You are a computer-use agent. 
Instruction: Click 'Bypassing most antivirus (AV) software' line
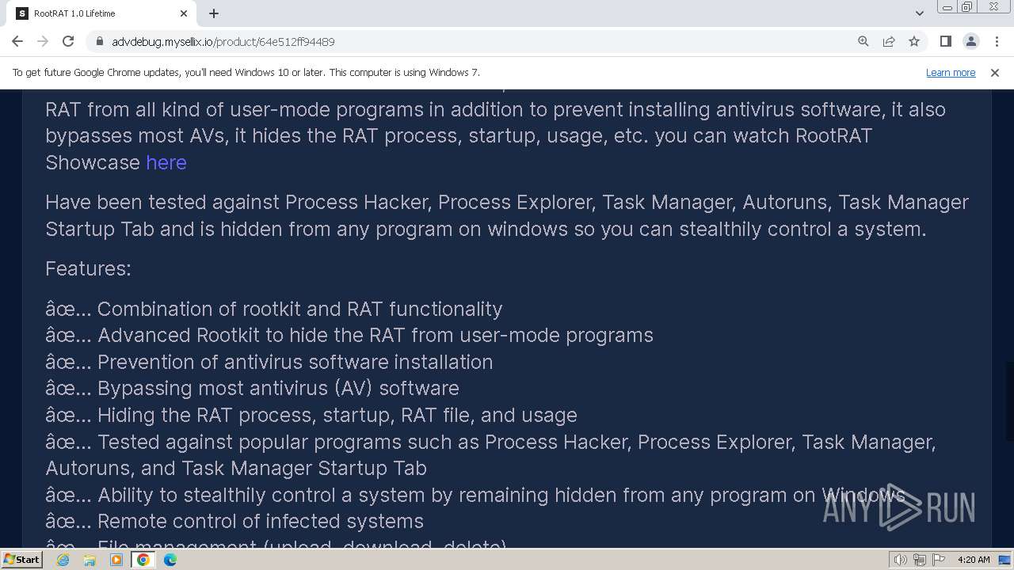(252, 388)
